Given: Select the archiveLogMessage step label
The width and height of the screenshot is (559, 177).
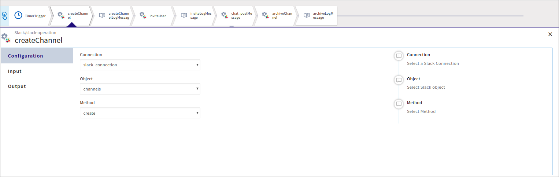Looking at the screenshot, I should [323, 15].
